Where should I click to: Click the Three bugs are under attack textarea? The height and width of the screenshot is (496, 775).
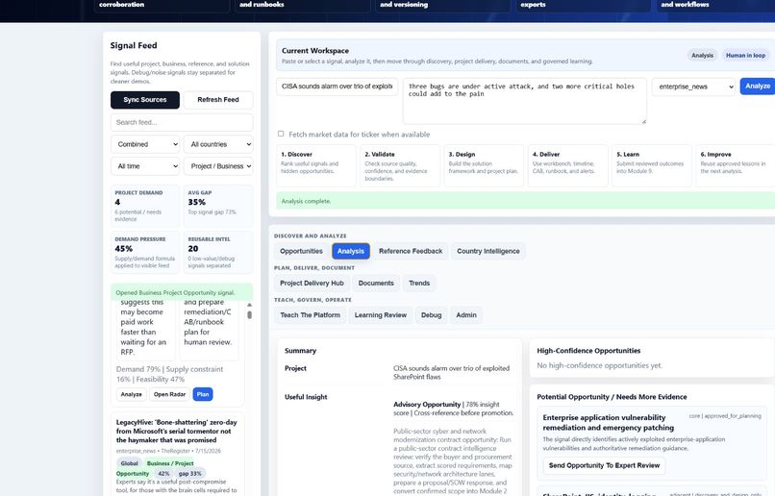[525, 101]
